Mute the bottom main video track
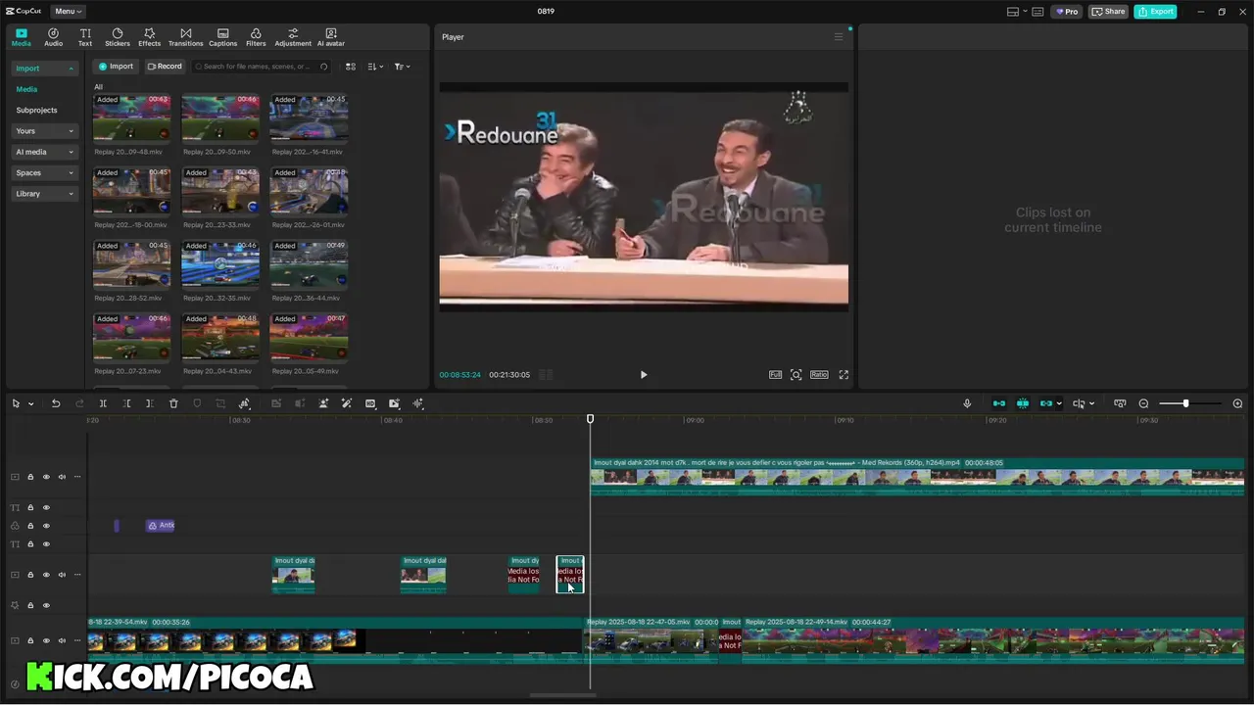The width and height of the screenshot is (1254, 705). 62,640
